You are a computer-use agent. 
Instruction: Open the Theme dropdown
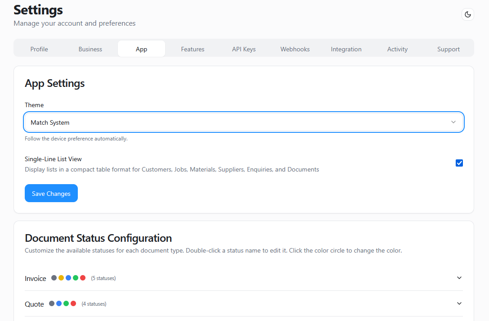point(244,122)
